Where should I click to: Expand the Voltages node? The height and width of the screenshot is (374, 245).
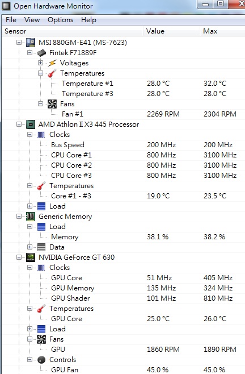(x=40, y=63)
